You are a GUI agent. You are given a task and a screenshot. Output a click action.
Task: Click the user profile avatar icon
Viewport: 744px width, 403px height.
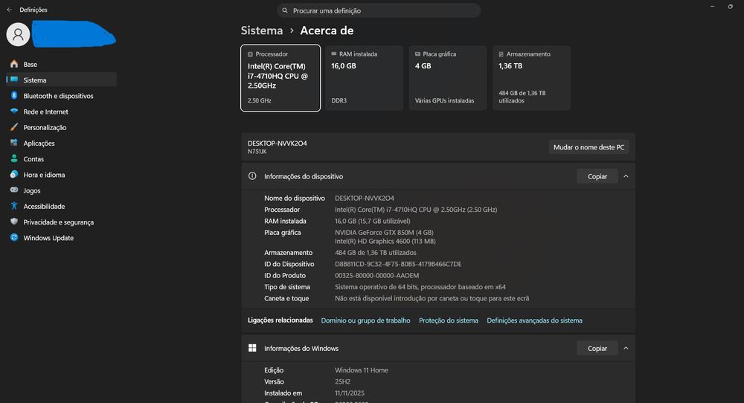pos(18,34)
